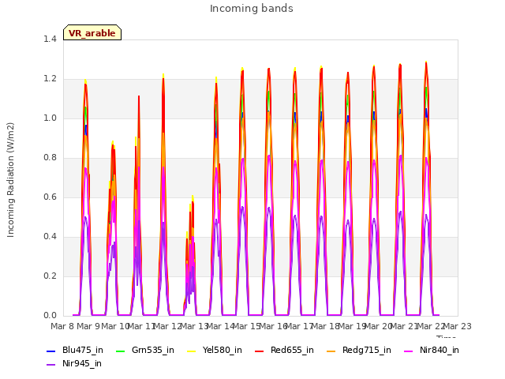Viewport: 505px width, 379px height.
Task: Click the Mar 22 radiation peak
Action: pos(426,62)
